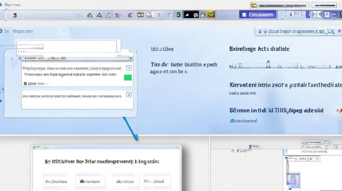Image resolution: width=342 pixels, height=191 pixels.
Task: Click the green phone-shaped toolbar icon
Action: (x=179, y=15)
